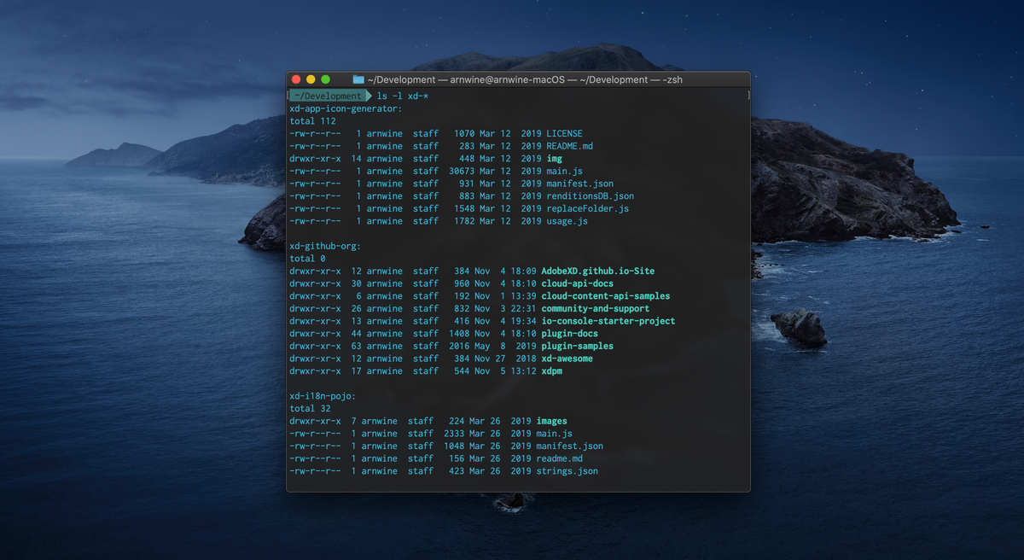Click the bold img directory name
Image resolution: width=1024 pixels, height=560 pixels.
[554, 159]
